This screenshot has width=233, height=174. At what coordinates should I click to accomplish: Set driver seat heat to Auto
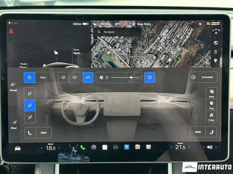point(44,133)
